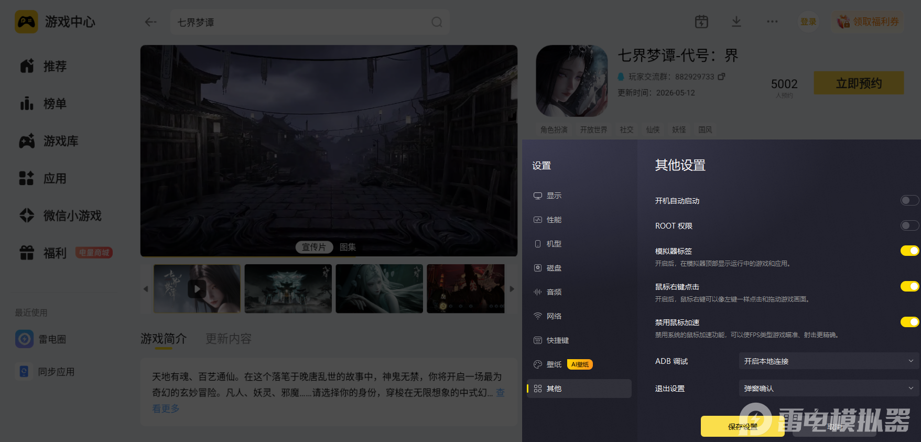Image resolution: width=921 pixels, height=442 pixels.
Task: Click the 开放世界 tag
Action: pos(593,130)
